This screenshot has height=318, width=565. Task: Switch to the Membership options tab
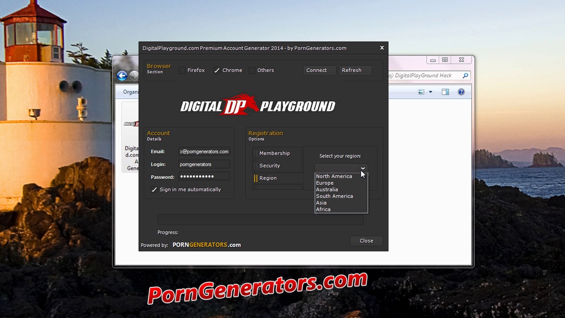coord(275,153)
